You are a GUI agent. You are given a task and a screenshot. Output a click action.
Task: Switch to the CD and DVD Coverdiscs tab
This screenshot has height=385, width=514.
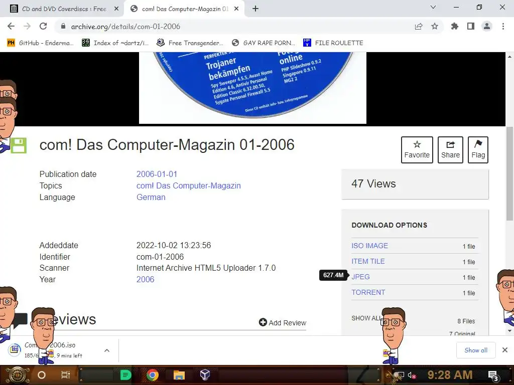coord(64,9)
